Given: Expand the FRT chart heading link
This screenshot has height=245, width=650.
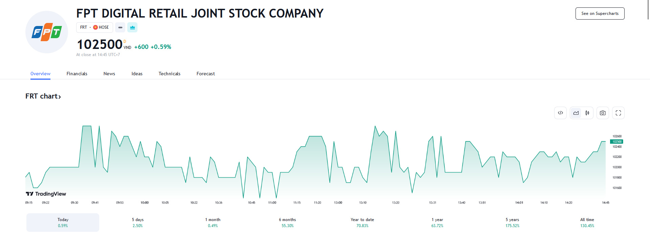Looking at the screenshot, I should pyautogui.click(x=43, y=96).
